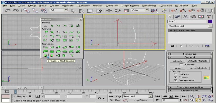Click Create Point icon in NURBS Points row
The height and width of the screenshot is (103, 216).
tap(45, 26)
